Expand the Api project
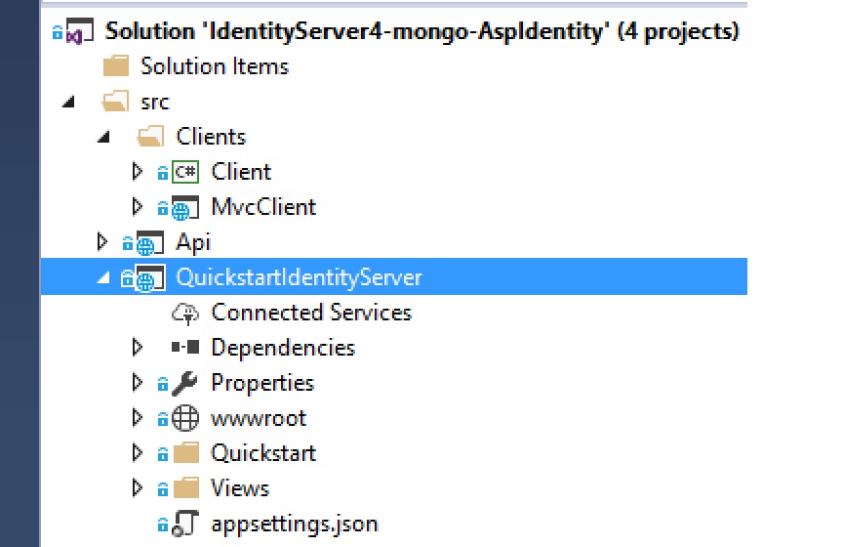The height and width of the screenshot is (547, 843). click(102, 241)
